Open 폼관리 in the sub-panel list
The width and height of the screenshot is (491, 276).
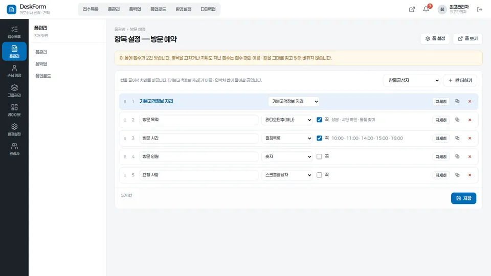click(41, 52)
